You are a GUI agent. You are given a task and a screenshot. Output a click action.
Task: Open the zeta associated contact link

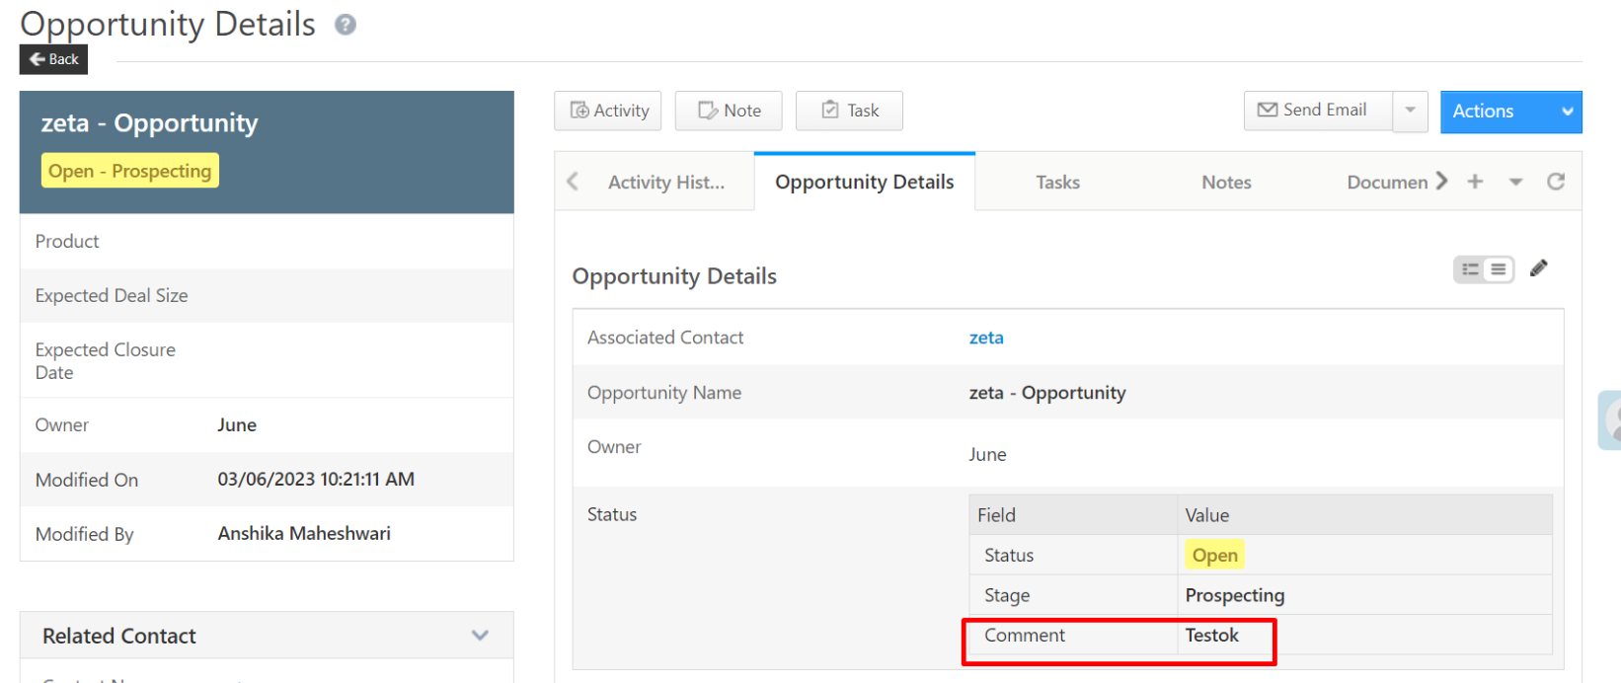pos(986,338)
